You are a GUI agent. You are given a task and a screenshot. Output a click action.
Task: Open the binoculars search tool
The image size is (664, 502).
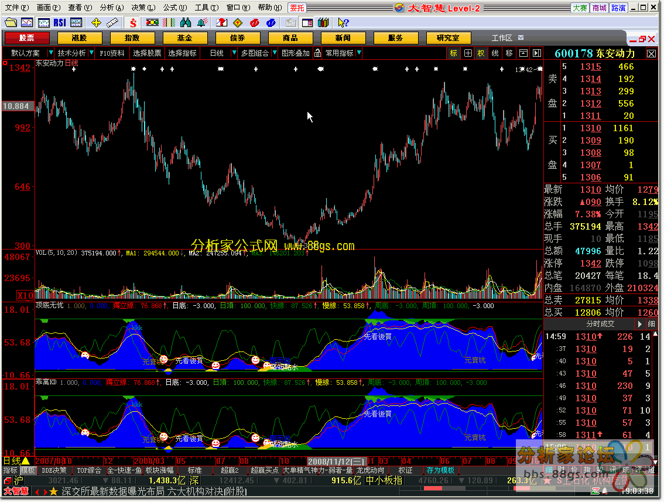click(186, 22)
